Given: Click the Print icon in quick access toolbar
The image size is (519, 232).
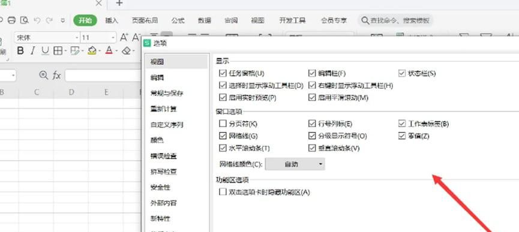Looking at the screenshot, I should coord(11,20).
